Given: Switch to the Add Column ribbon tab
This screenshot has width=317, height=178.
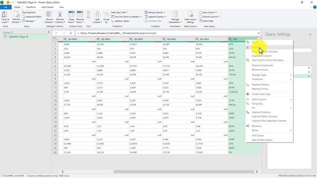Looking at the screenshot, I should pos(48,7).
